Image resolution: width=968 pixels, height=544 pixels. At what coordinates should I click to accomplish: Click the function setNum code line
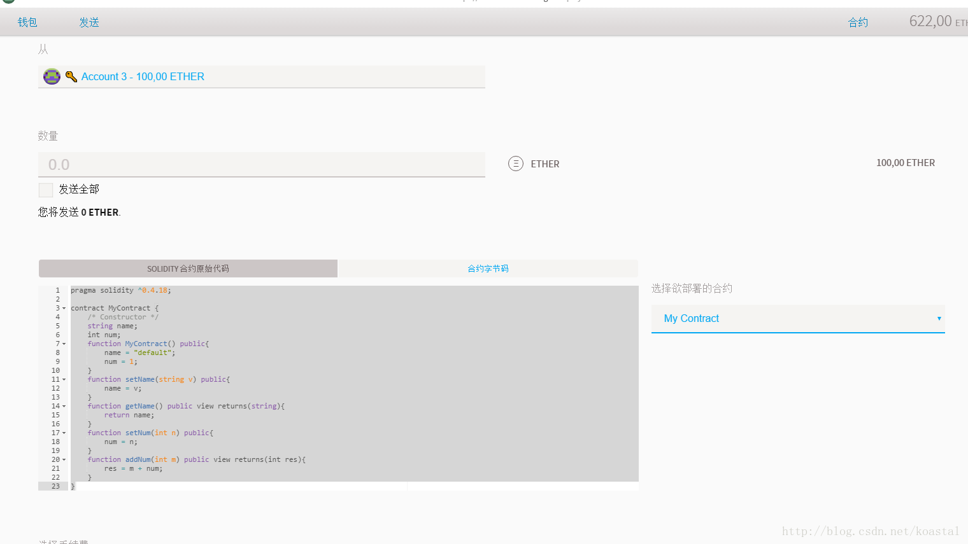coord(150,433)
